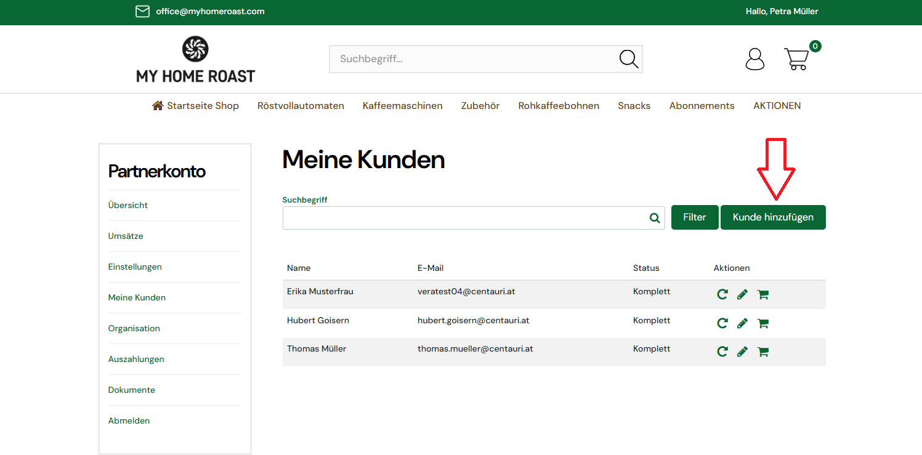
Task: Click the house icon next to Startseite Shop
Action: click(x=158, y=105)
